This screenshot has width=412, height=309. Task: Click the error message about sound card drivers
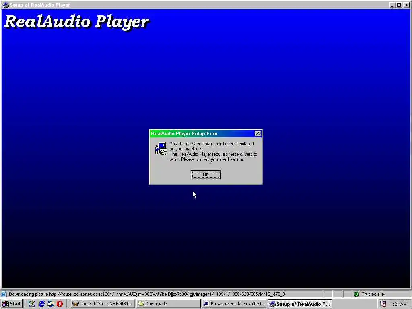[213, 151]
